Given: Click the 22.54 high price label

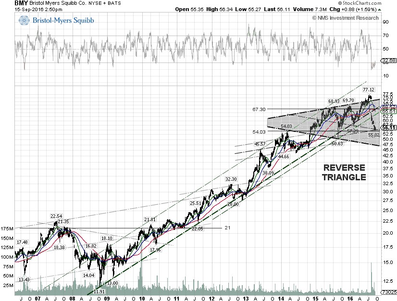Looking at the screenshot, I should tap(56, 216).
